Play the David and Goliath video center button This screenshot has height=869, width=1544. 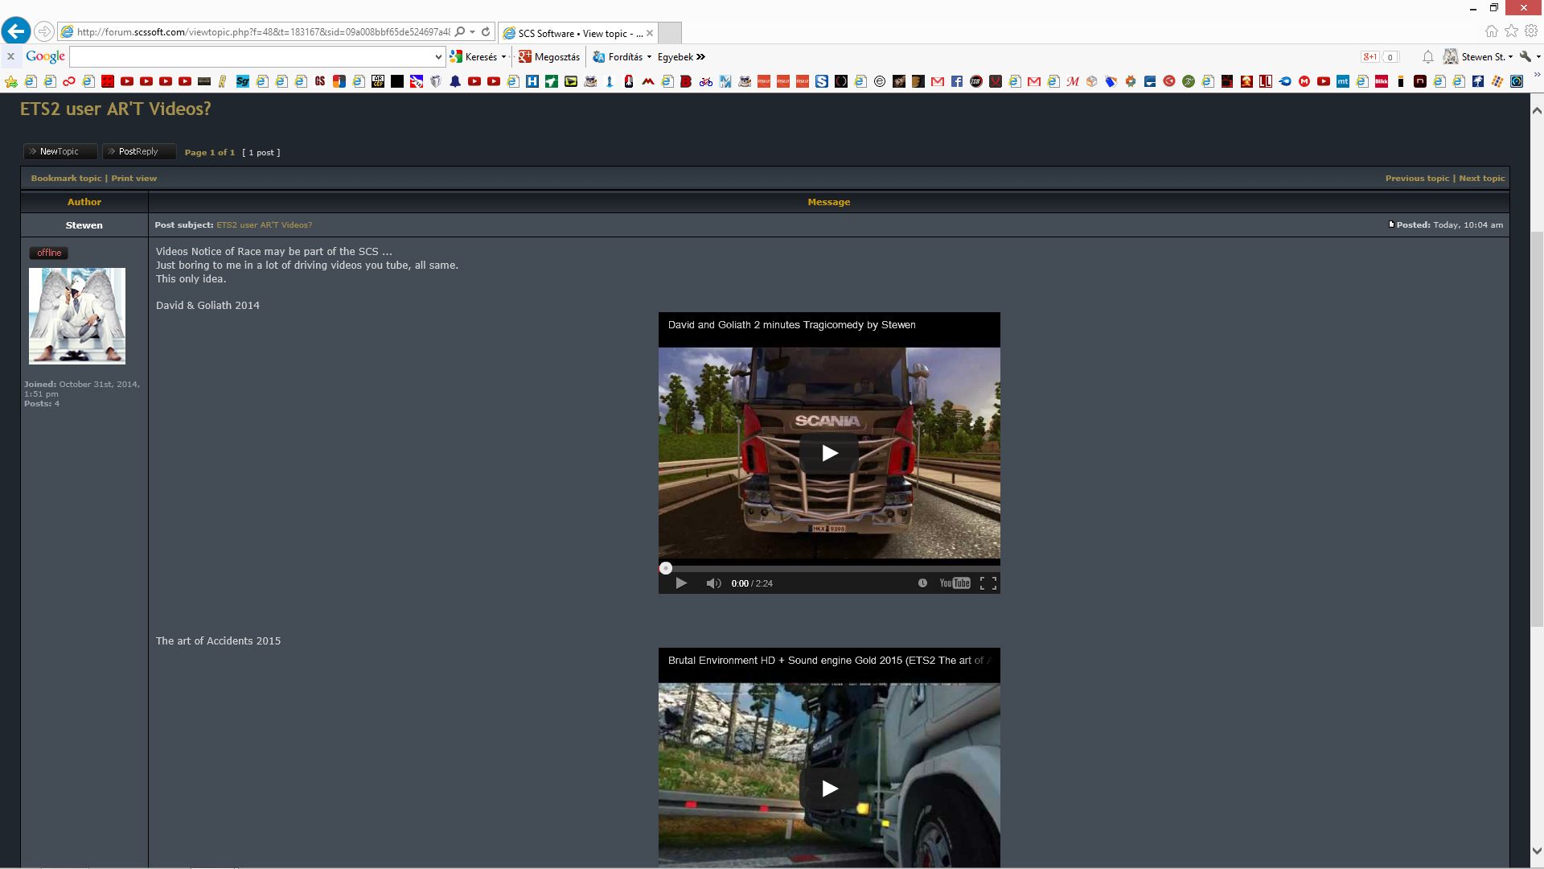click(x=829, y=453)
